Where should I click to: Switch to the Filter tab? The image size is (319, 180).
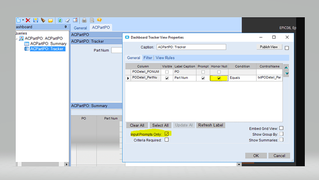[147, 58]
